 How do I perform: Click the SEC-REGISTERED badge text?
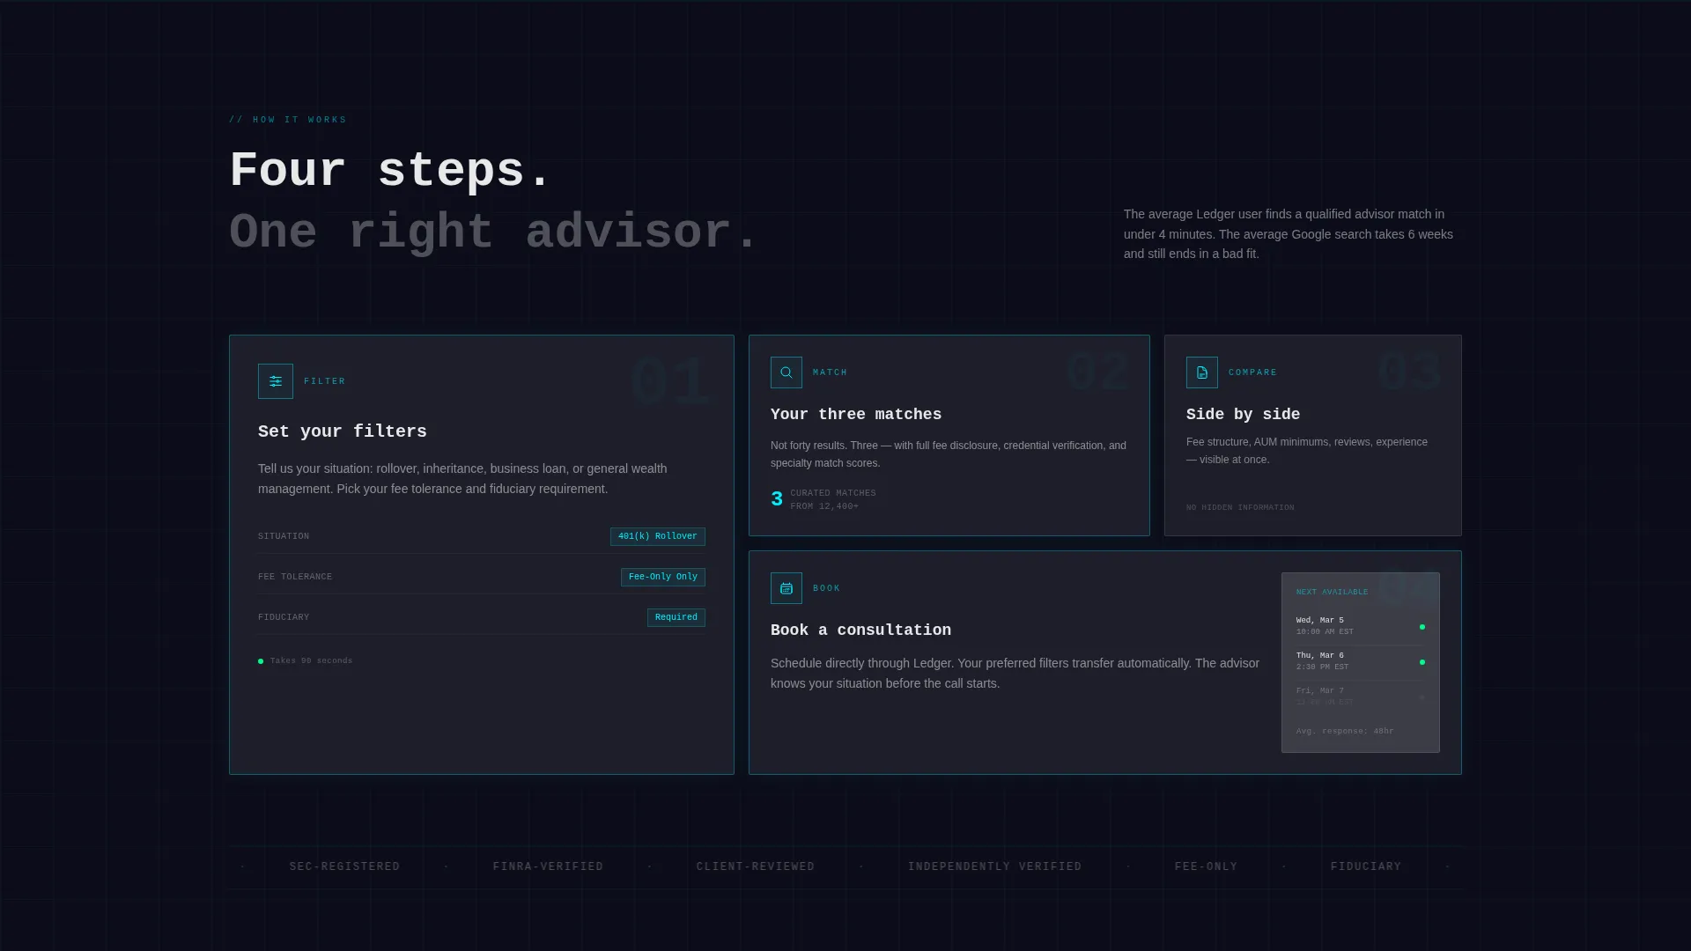(x=344, y=866)
